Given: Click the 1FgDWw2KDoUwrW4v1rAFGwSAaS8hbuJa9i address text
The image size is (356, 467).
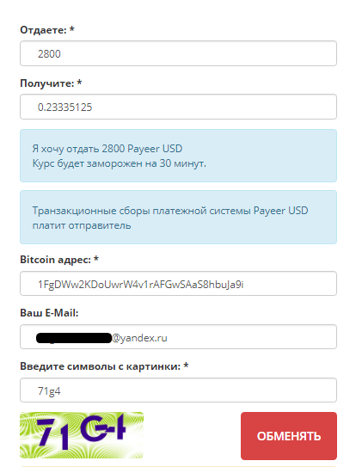Looking at the screenshot, I should [x=141, y=285].
